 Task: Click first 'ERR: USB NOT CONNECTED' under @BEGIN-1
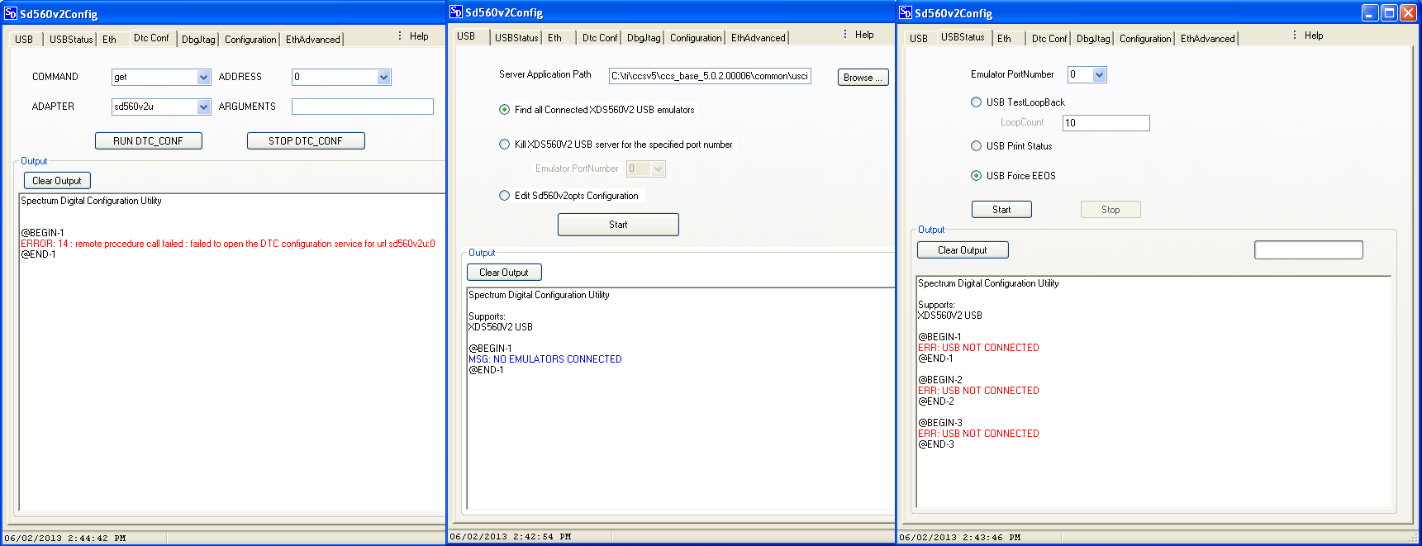coord(978,348)
